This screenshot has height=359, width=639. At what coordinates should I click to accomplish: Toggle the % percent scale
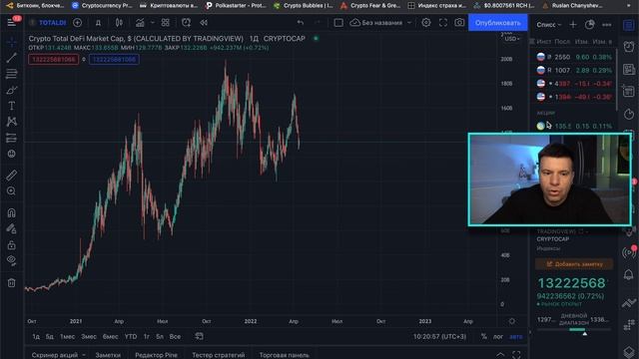coord(483,337)
